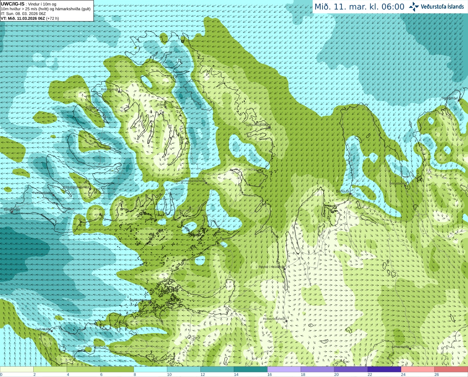Click the 2–4 m/s light green legend swatch

(x=50, y=369)
